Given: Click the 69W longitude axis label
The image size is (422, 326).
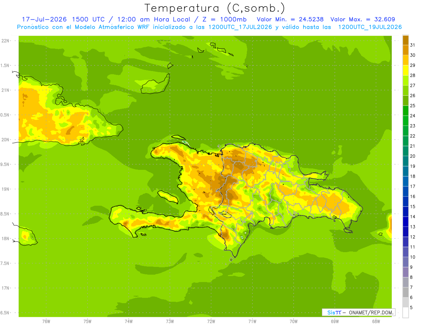Looking at the screenshot, I should [x=335, y=321].
